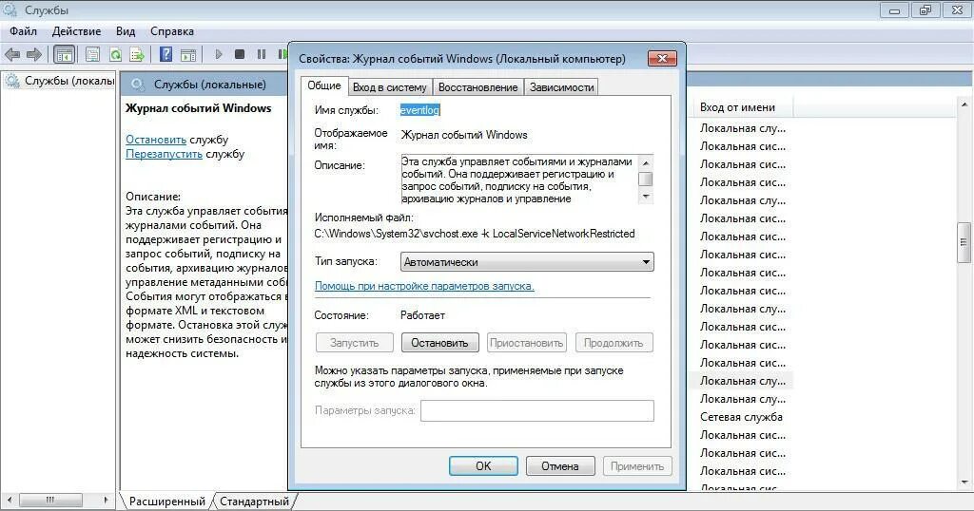Click into the Параметры запуска input field
974x511 pixels.
click(537, 410)
